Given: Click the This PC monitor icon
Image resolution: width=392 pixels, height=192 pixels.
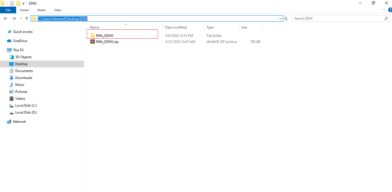Looking at the screenshot, I should [9, 50].
